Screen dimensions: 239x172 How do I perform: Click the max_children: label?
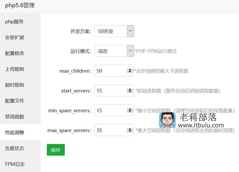point(75,71)
